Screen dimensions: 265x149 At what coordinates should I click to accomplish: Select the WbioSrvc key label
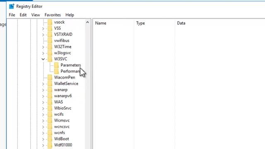(63, 108)
